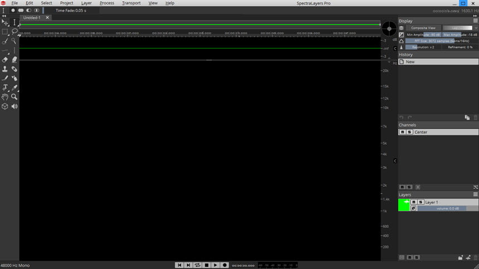
Task: Adjust the Min Amplitude slider
Action: [x=423, y=35]
